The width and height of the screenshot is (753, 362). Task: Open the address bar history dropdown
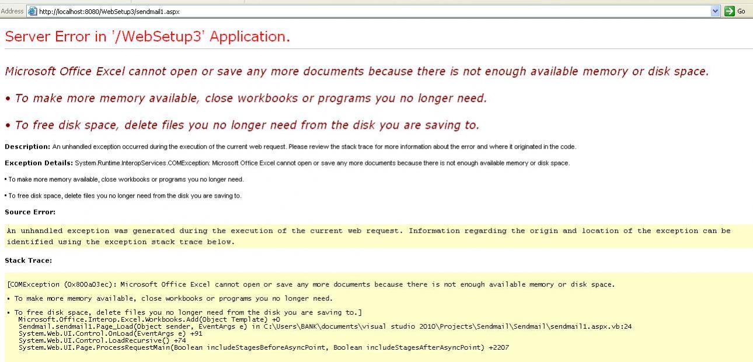[716, 11]
